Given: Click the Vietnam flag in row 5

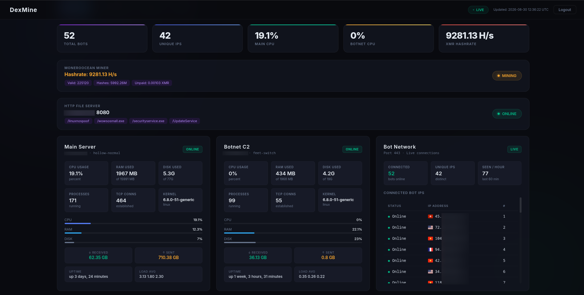Looking at the screenshot, I should click(430, 261).
